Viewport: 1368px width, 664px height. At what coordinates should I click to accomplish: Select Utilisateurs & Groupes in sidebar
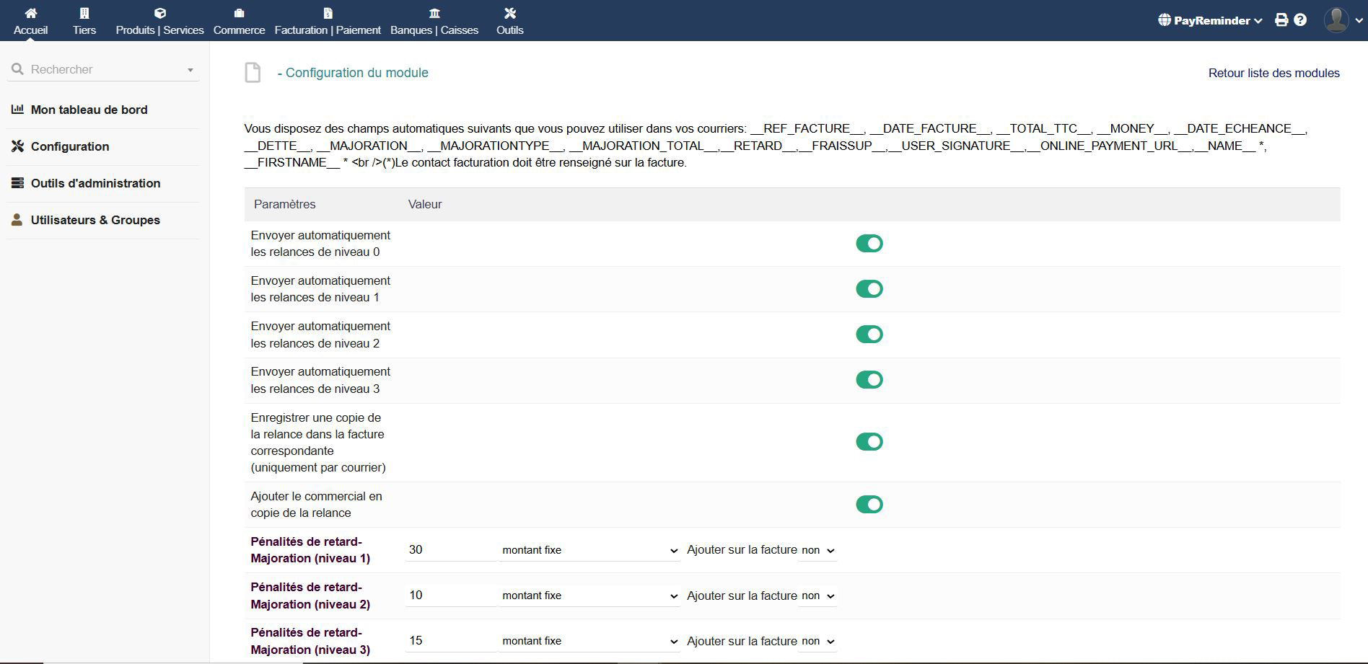pos(95,220)
